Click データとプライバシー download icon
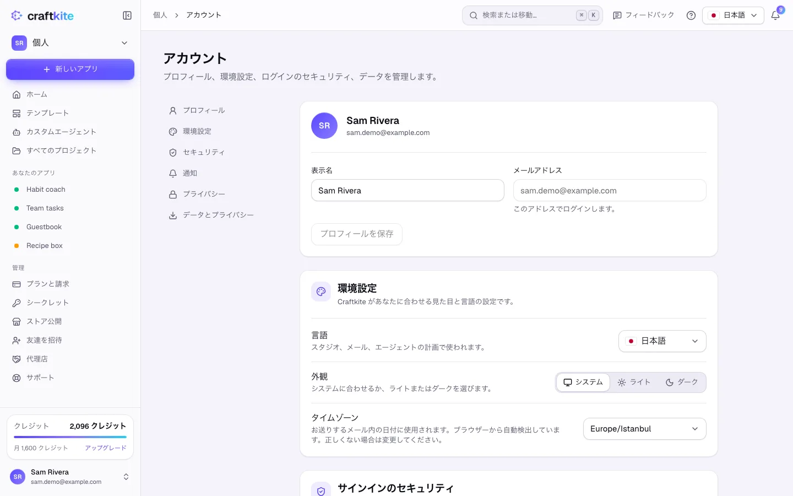Viewport: 793px width, 496px height. tap(173, 215)
